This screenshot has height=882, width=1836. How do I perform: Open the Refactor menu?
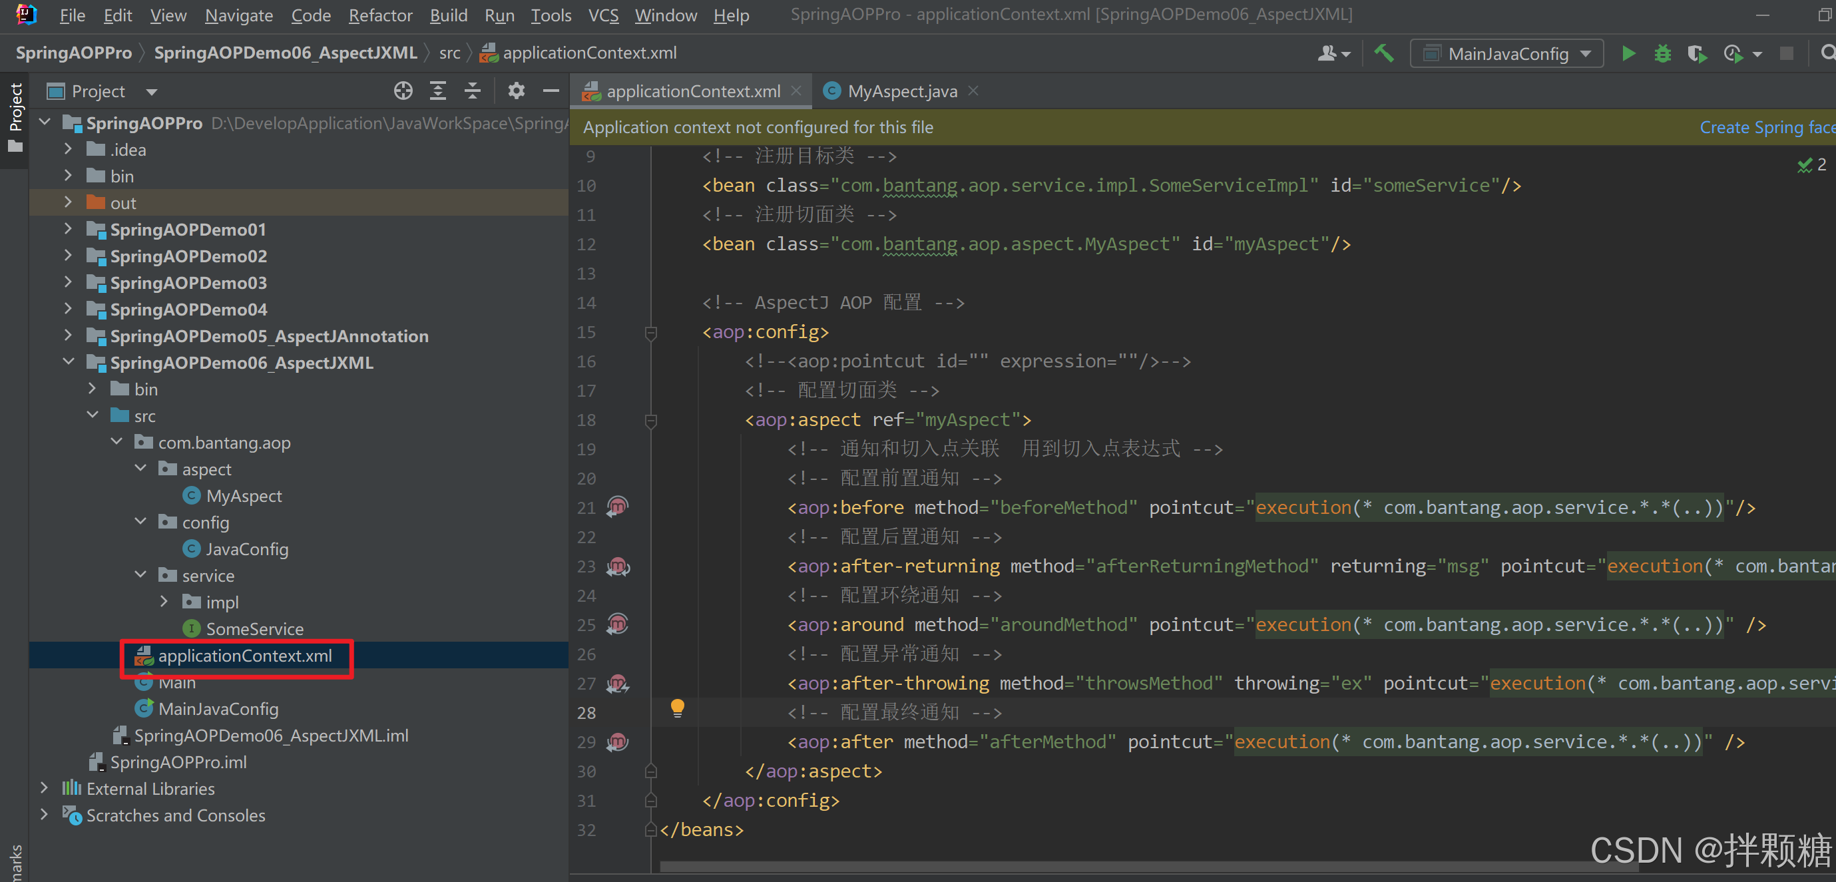(380, 15)
